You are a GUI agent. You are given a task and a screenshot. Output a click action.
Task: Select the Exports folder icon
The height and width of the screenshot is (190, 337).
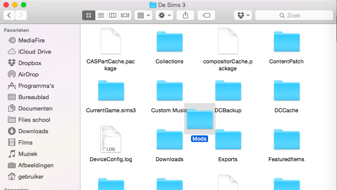(x=228, y=139)
